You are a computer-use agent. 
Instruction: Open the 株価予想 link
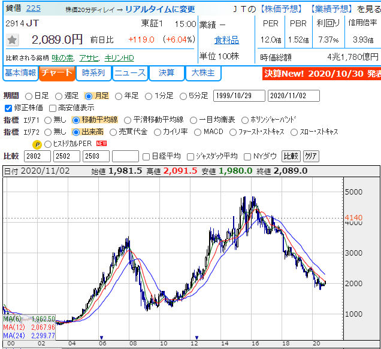pos(282,9)
